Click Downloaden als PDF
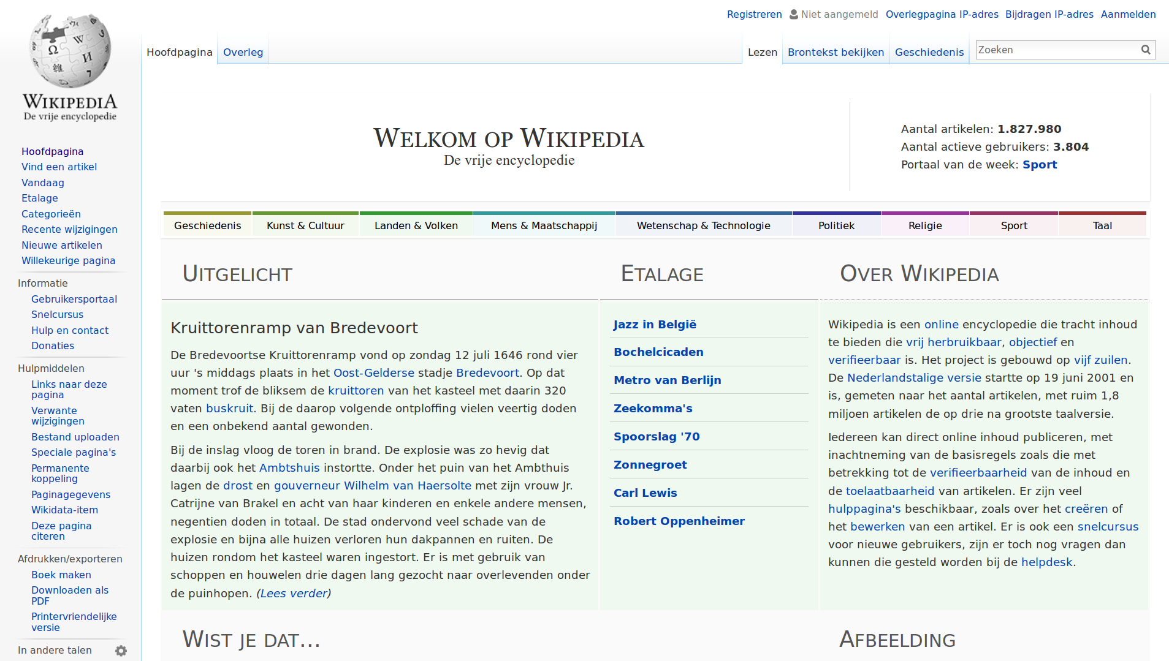This screenshot has height=661, width=1169. pos(69,595)
